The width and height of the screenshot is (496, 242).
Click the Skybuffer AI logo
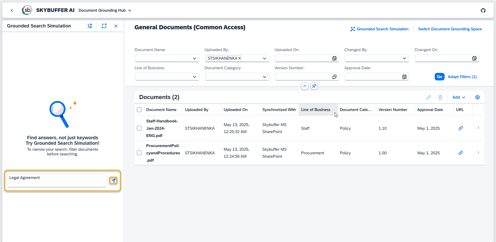[x=27, y=10]
